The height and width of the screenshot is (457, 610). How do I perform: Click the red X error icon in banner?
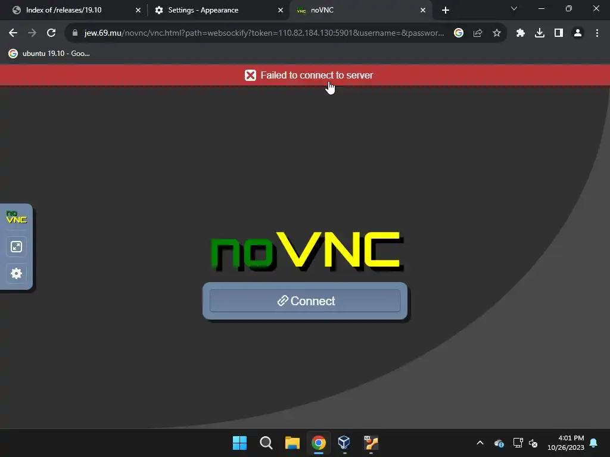(x=251, y=76)
